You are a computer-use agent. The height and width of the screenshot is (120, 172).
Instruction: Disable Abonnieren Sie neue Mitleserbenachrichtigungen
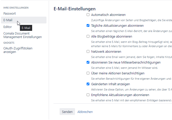click(88, 63)
